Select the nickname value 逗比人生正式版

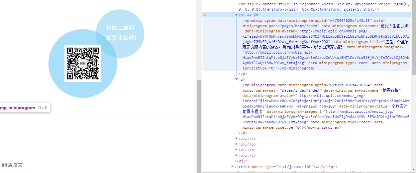[395, 26]
